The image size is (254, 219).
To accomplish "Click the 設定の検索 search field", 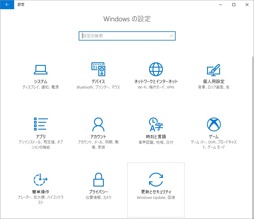I will [x=127, y=36].
